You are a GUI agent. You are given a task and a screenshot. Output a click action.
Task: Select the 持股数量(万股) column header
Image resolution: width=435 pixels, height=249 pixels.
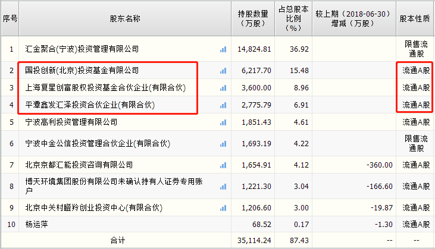(253, 18)
